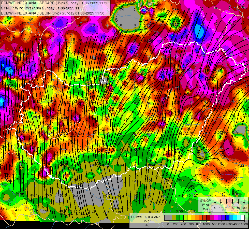The width and height of the screenshot is (249, 229).
Task: Click the wind arrow above the 30 m/s label
Action: tap(232, 201)
